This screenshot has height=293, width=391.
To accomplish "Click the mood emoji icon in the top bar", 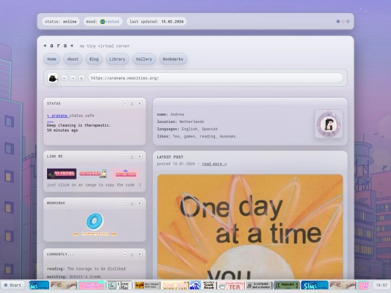I will coord(103,22).
